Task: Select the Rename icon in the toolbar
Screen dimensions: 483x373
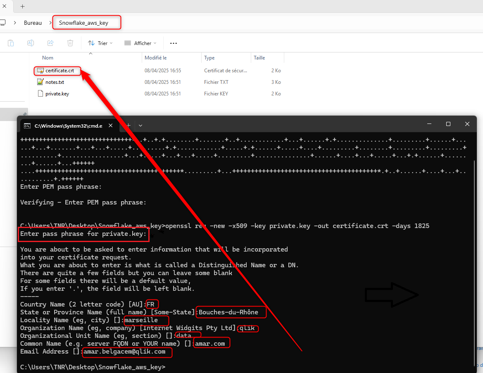Action: (x=30, y=43)
